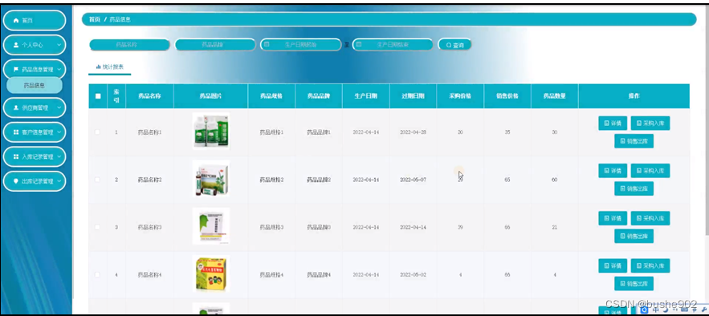Click the 查询 search button
The width and height of the screenshot is (709, 316).
455,45
